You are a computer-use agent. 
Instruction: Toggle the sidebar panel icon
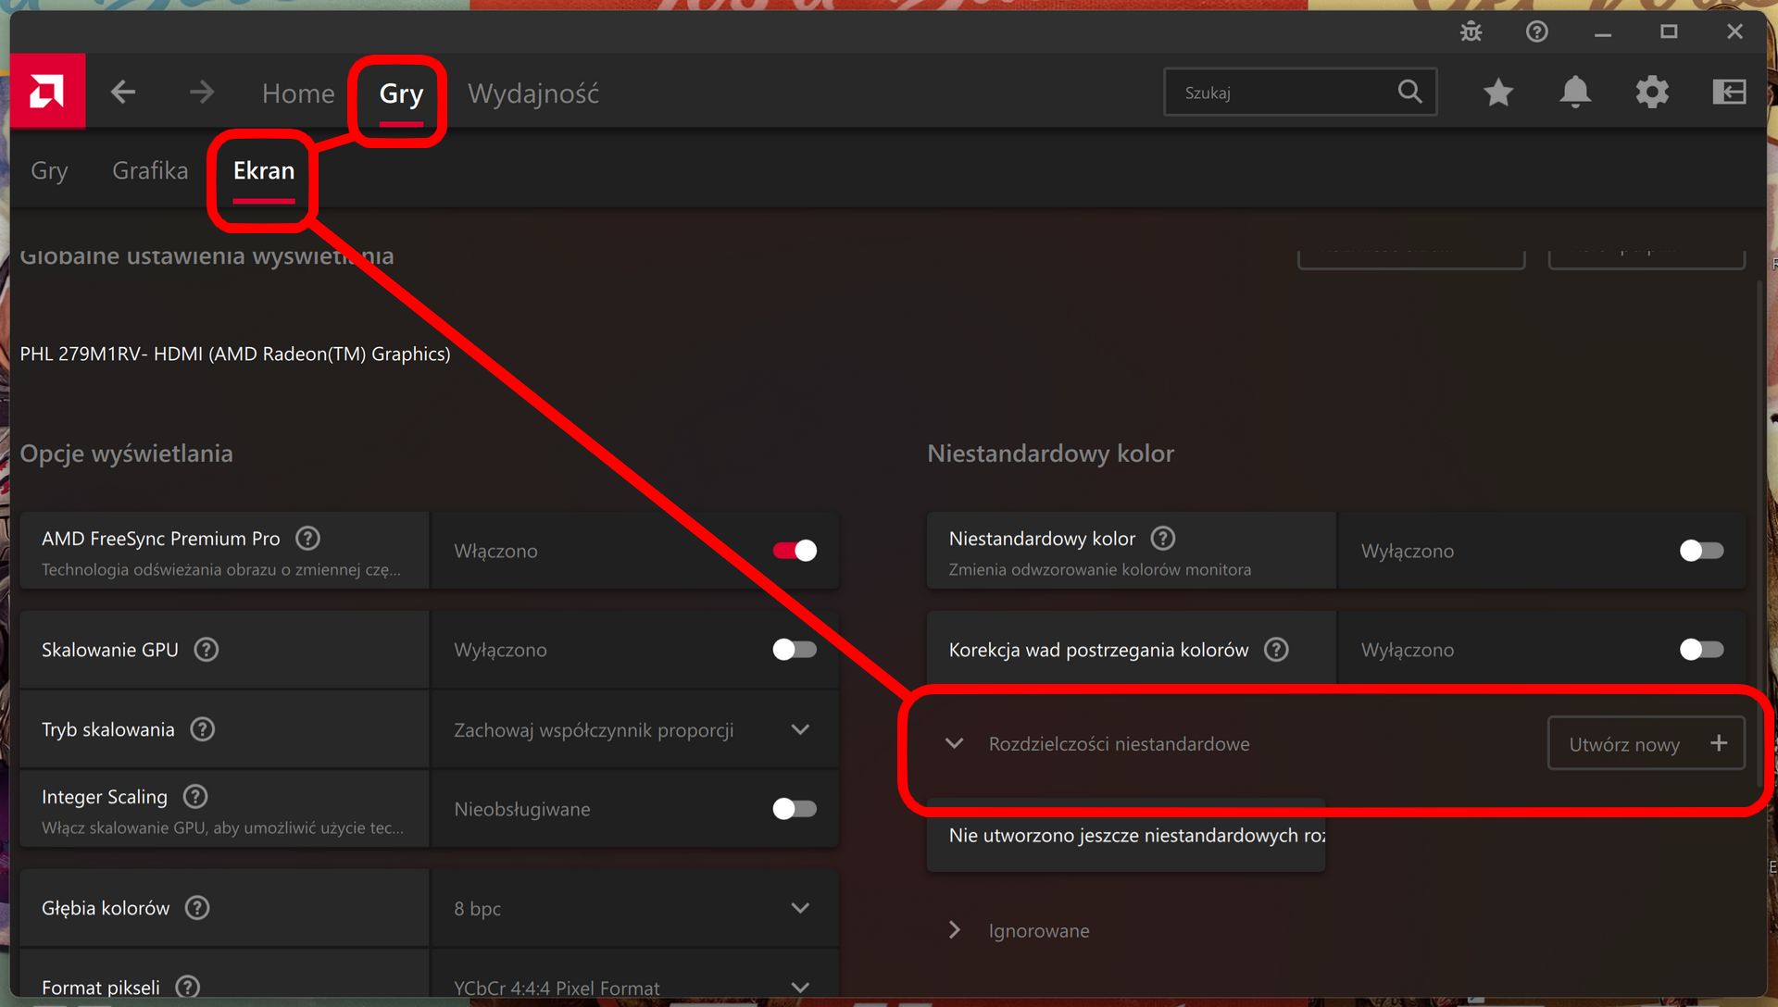(x=1728, y=92)
